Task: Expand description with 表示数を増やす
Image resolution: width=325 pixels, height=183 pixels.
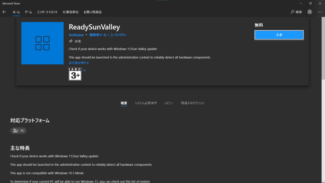Action: (79, 63)
